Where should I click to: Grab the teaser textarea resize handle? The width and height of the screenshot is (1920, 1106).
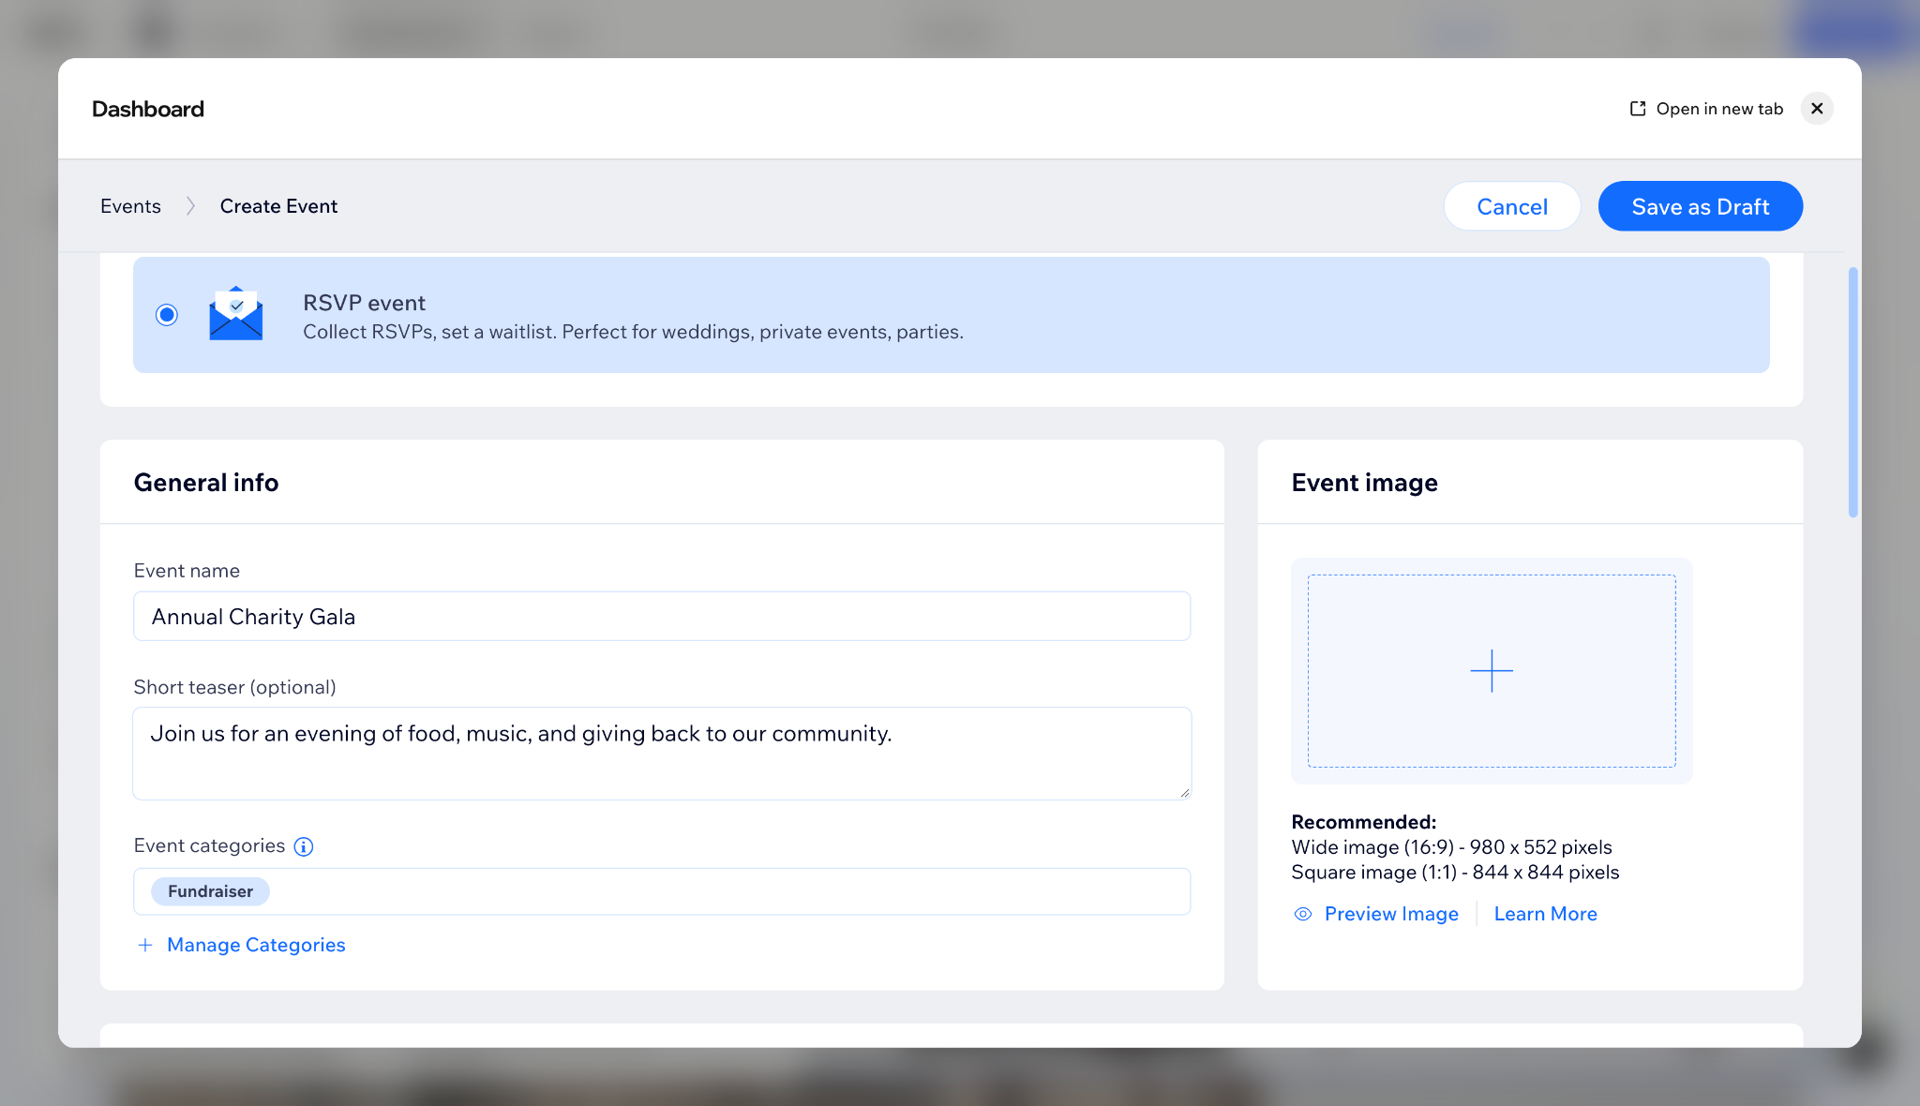click(1184, 793)
